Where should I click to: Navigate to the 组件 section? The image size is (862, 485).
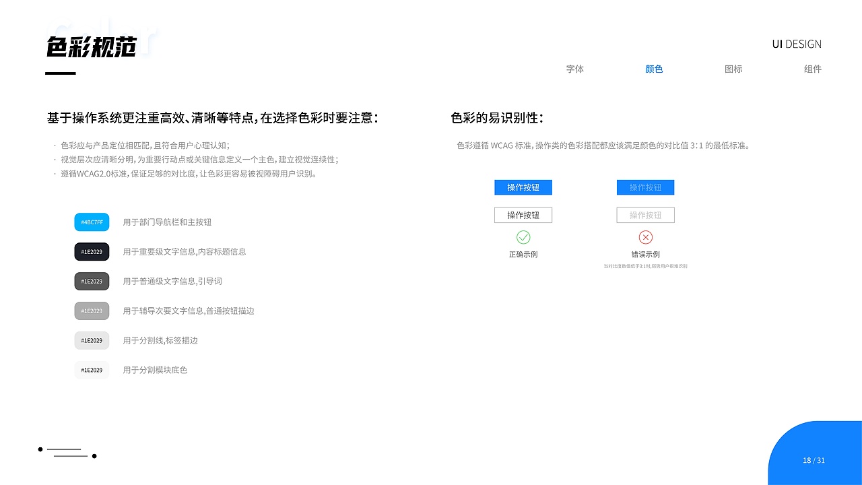(x=813, y=69)
